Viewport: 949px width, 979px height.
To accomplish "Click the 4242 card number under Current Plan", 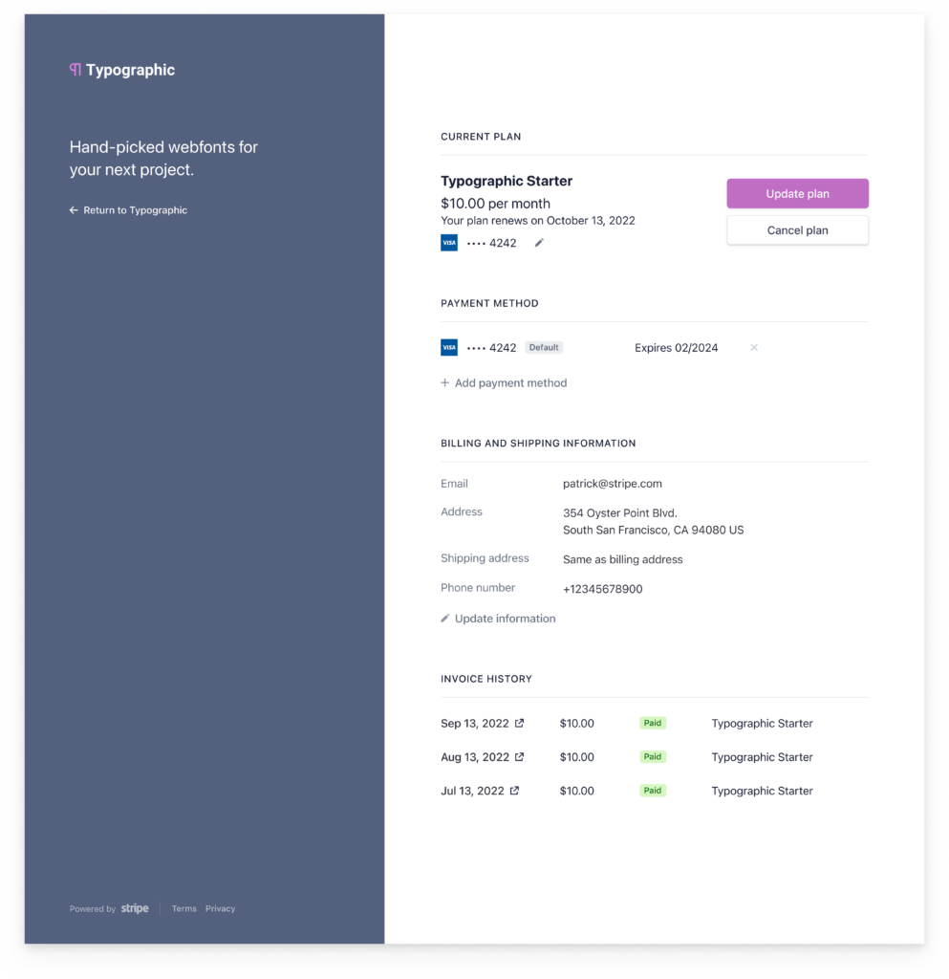I will click(491, 243).
